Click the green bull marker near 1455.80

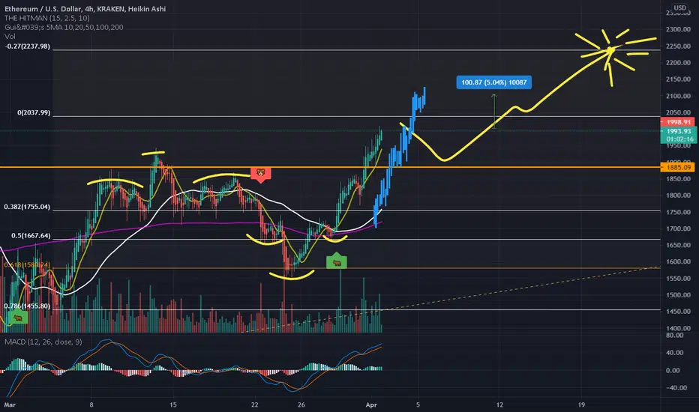[x=18, y=318]
